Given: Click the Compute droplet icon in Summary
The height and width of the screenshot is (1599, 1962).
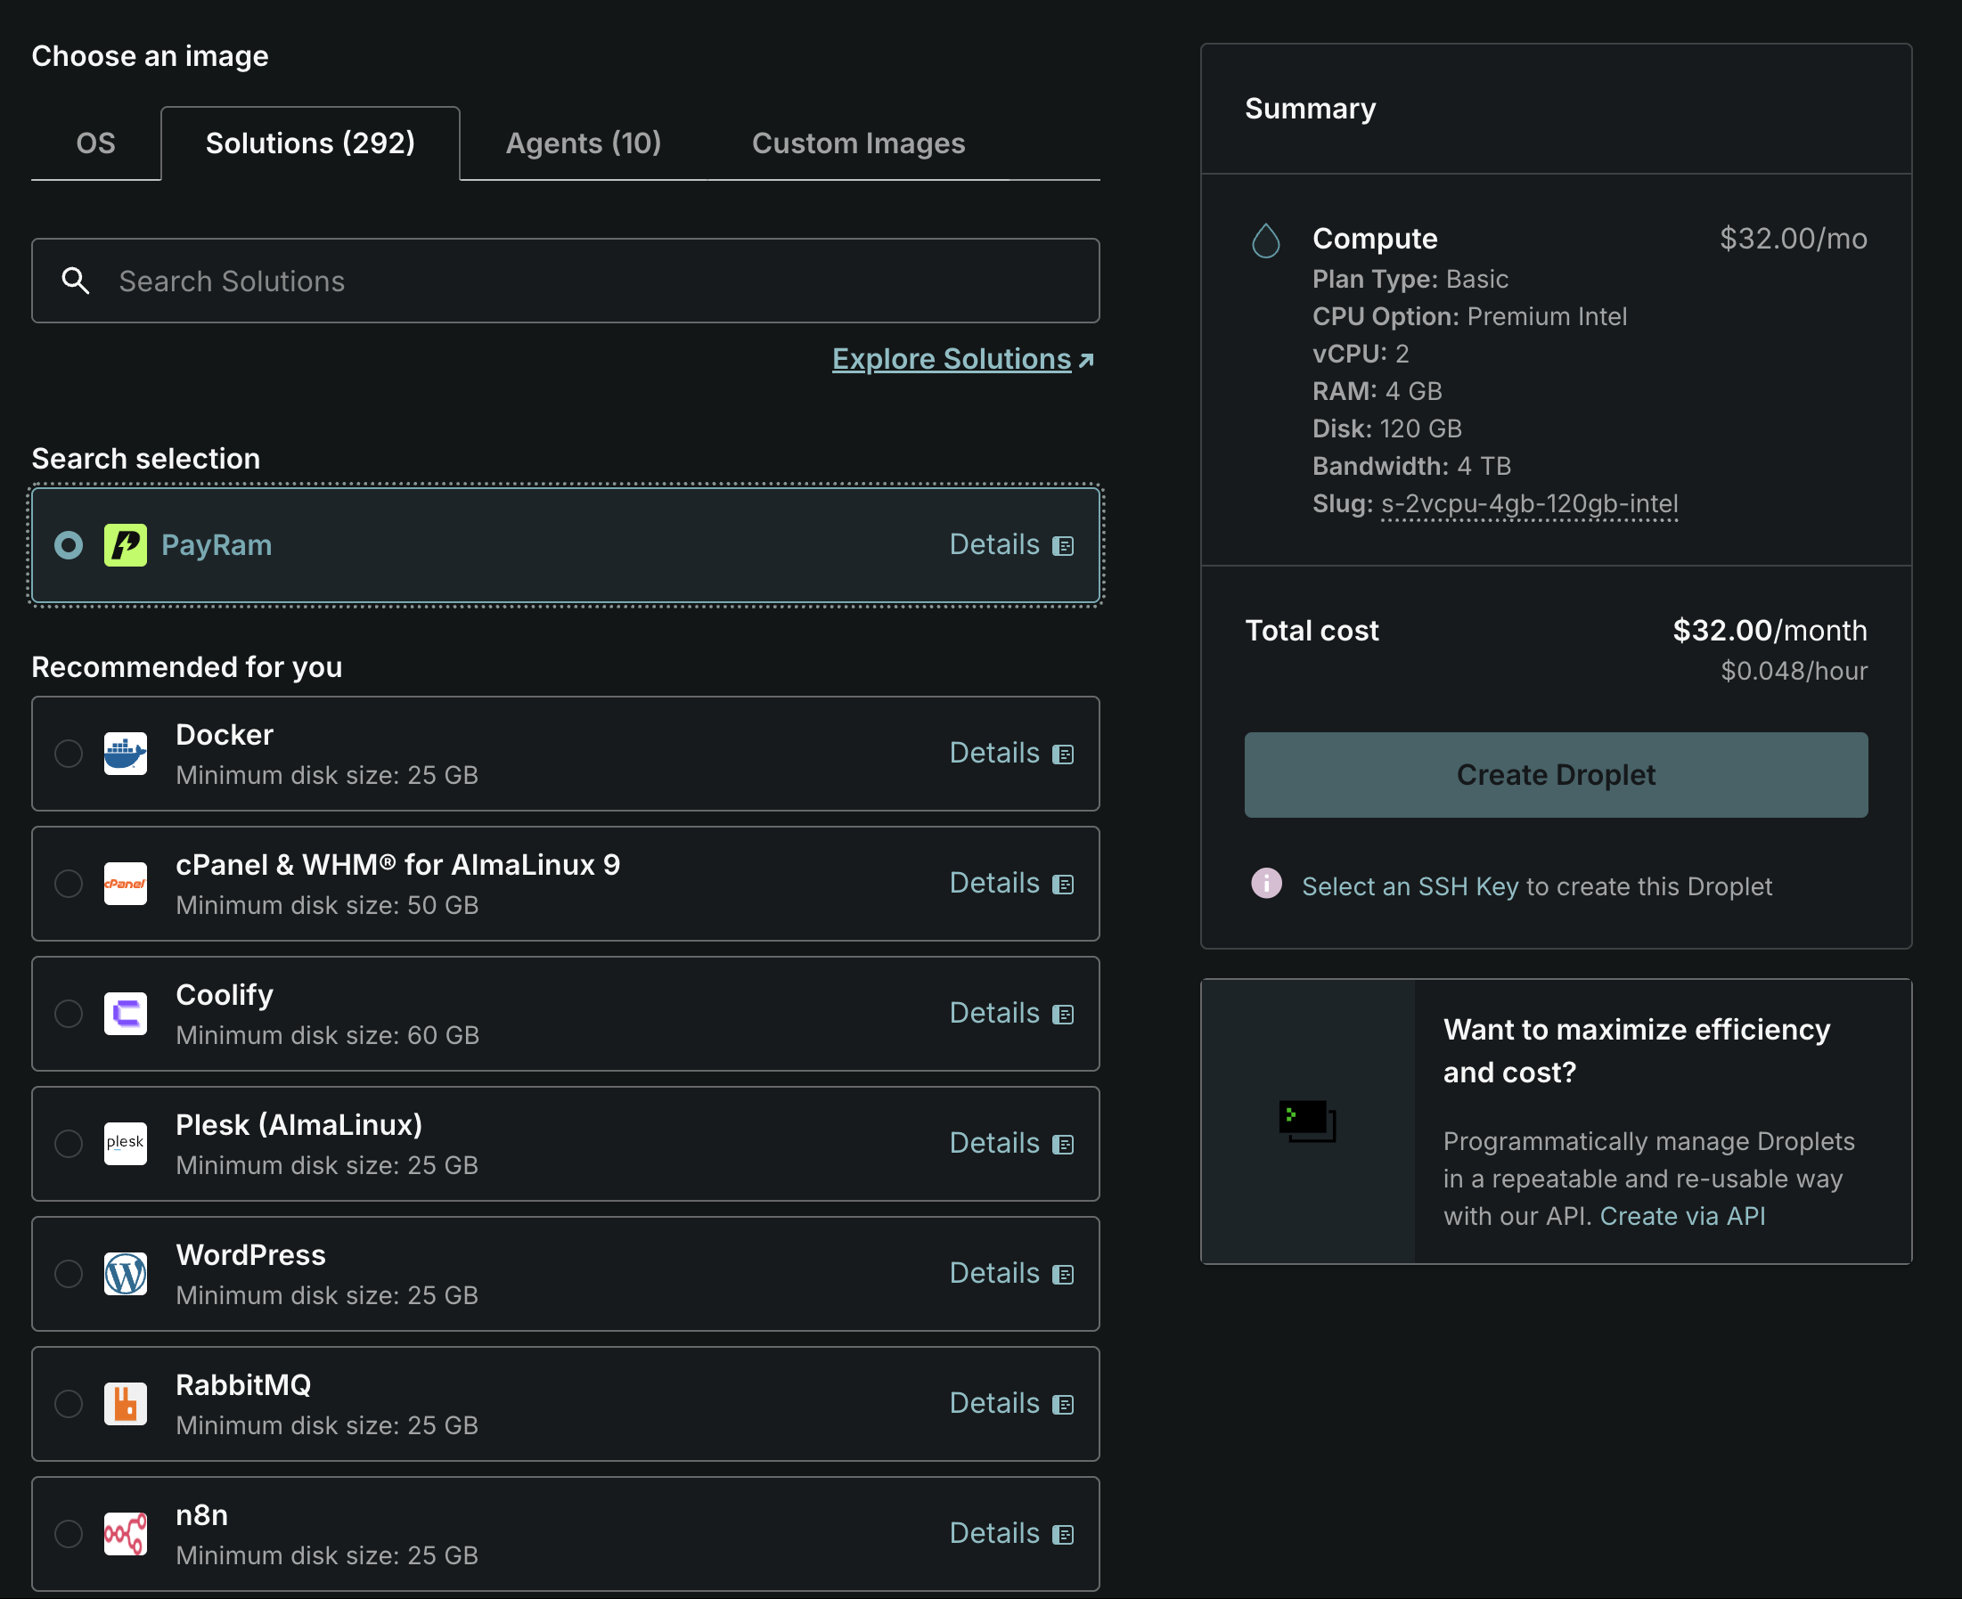Looking at the screenshot, I should point(1265,241).
